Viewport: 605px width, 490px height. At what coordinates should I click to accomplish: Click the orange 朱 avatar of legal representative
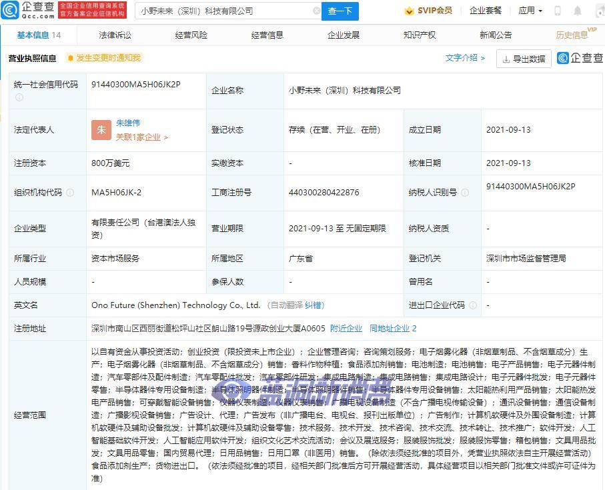click(101, 130)
